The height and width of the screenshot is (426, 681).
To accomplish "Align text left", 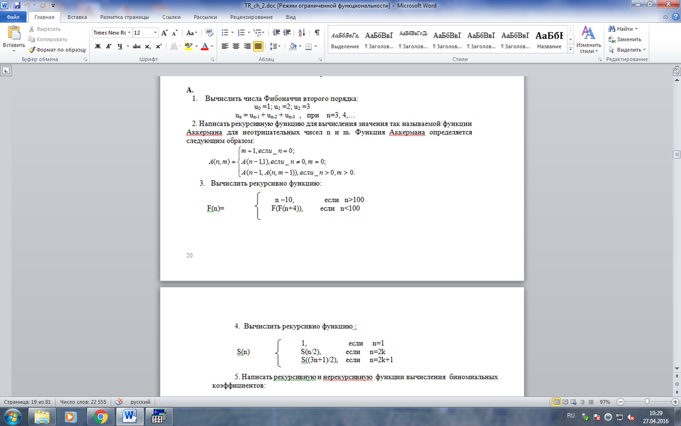I will click(x=225, y=47).
